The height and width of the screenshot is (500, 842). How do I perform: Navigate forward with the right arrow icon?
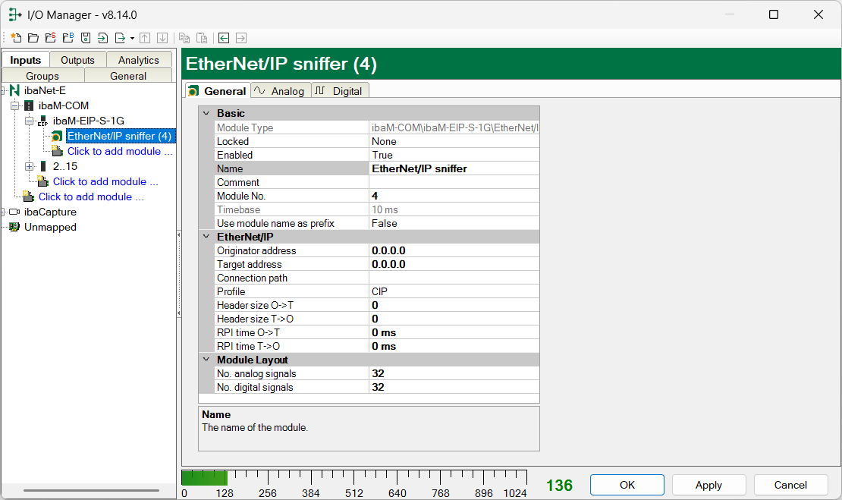coord(241,38)
